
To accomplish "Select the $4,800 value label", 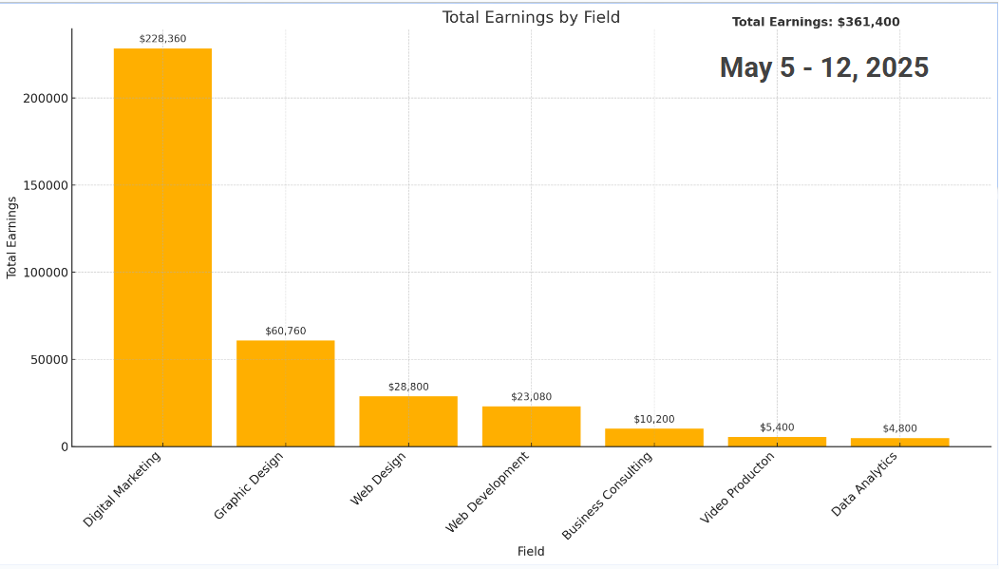I will 900,428.
